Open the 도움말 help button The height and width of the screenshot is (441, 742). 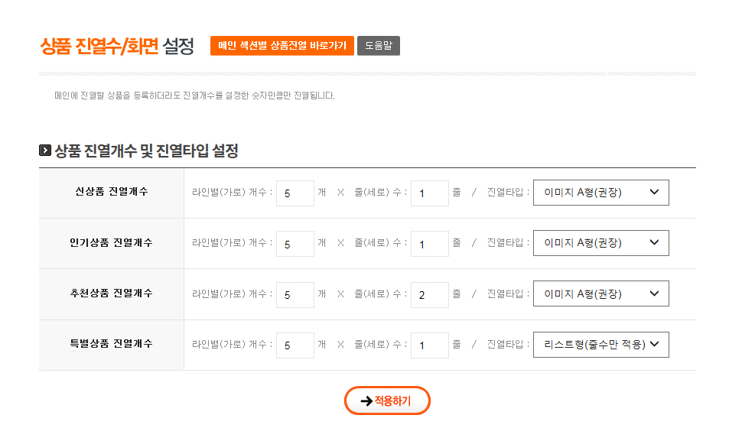pos(378,46)
